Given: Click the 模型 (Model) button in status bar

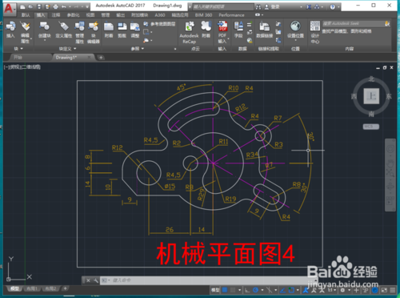Looking at the screenshot, I should tap(215, 290).
